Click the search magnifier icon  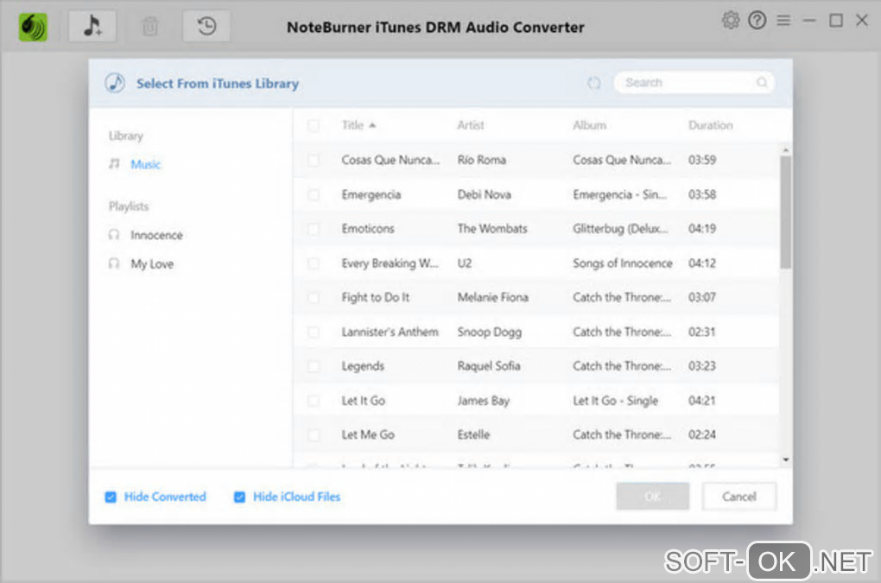pyautogui.click(x=762, y=83)
